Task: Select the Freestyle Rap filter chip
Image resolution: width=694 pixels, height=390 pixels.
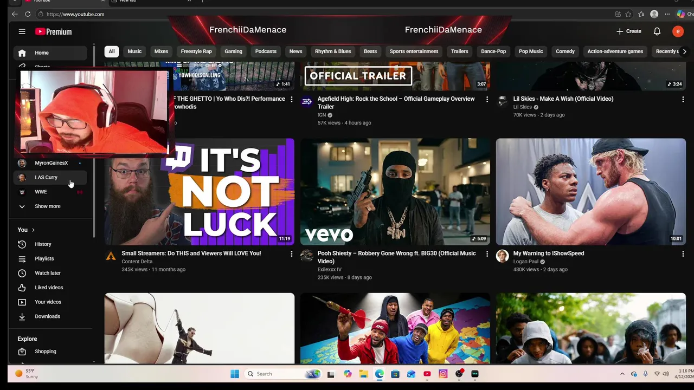Action: click(x=196, y=51)
